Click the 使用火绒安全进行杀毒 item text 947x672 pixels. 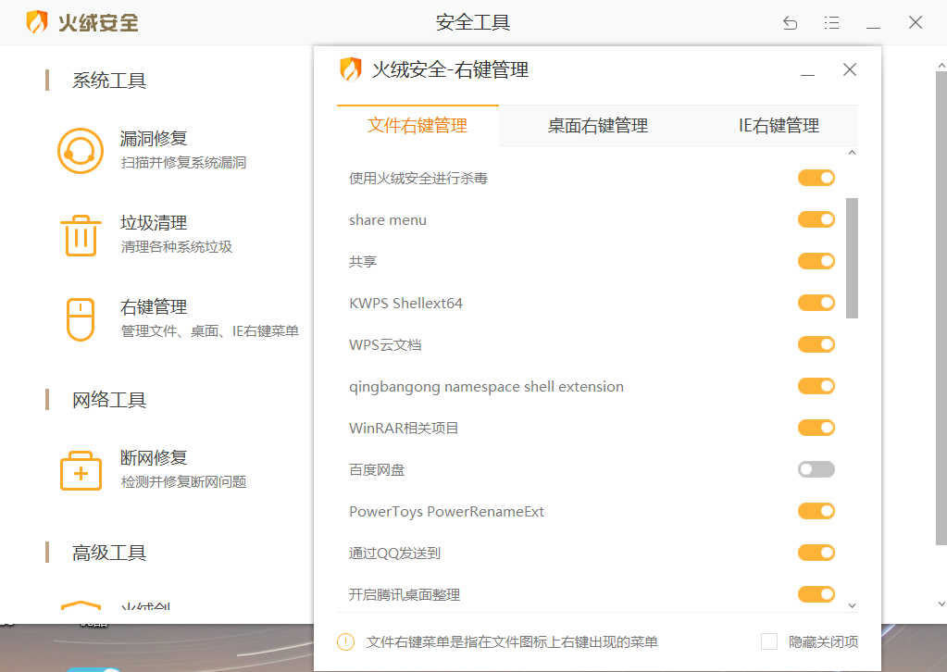coord(417,179)
